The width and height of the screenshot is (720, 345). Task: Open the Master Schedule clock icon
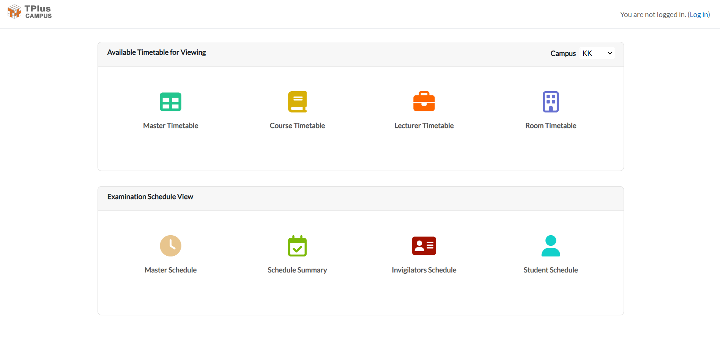[x=170, y=246]
